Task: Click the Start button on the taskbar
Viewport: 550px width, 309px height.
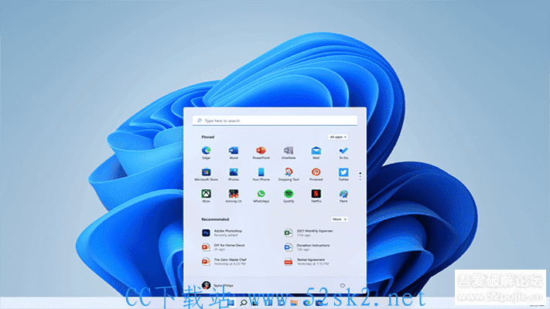Action: tap(231, 303)
